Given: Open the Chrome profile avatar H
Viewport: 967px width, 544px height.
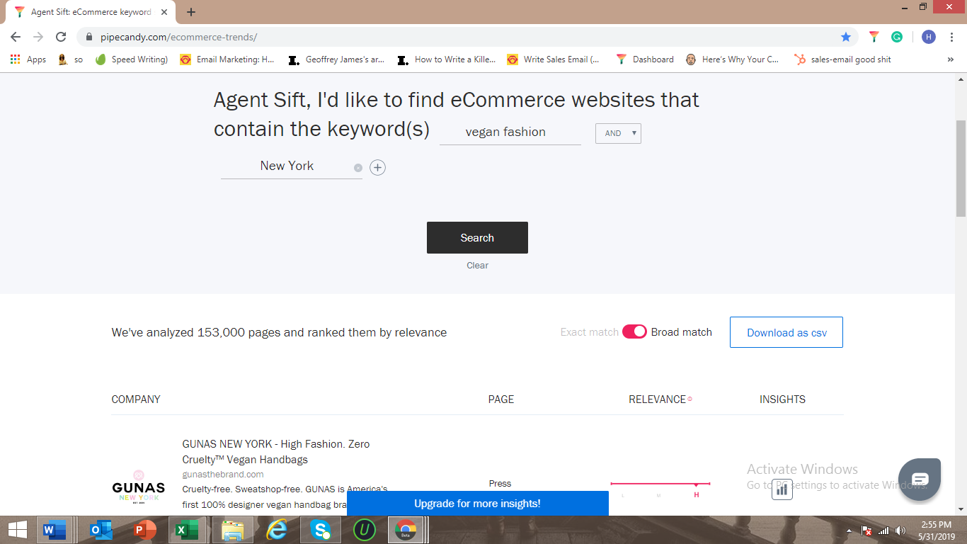Looking at the screenshot, I should 929,37.
